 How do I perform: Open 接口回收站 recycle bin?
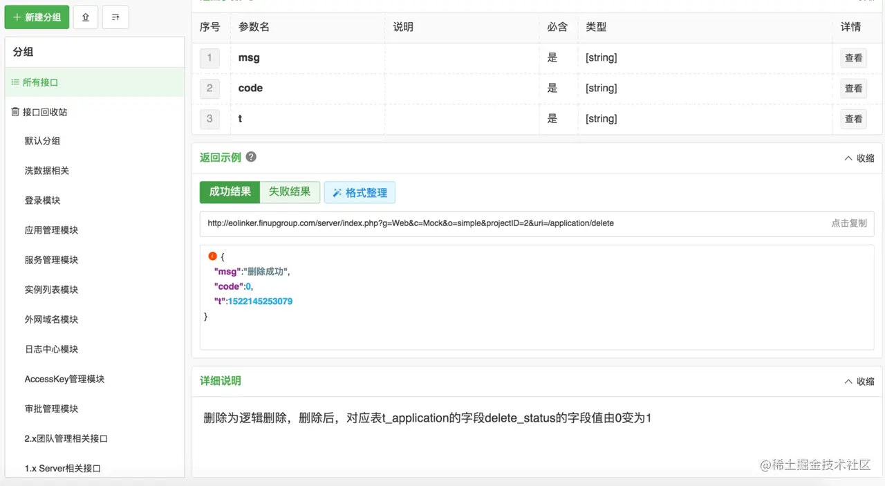(95, 112)
